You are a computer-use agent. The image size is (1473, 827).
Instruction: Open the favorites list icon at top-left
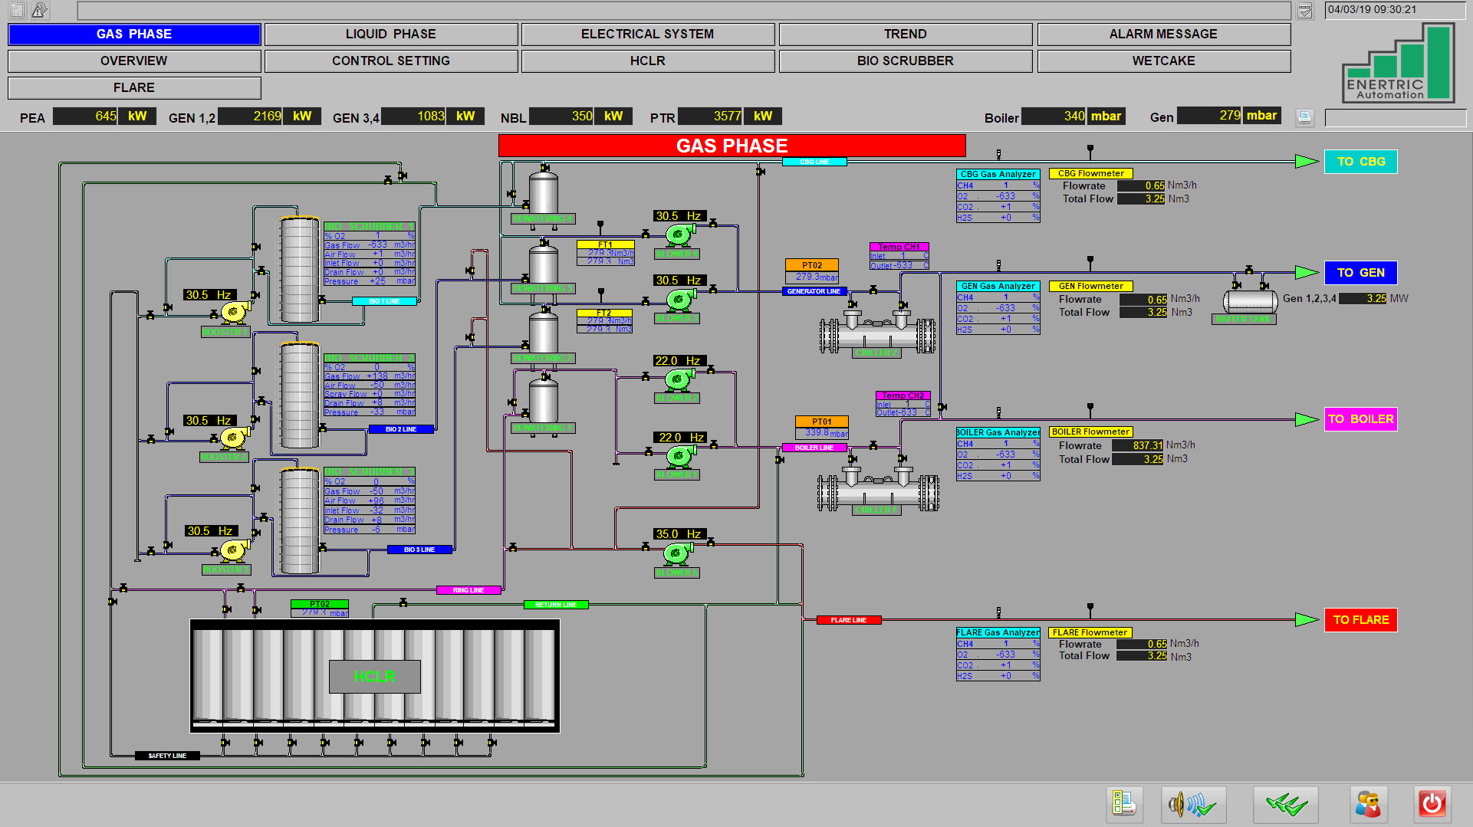[x=17, y=10]
